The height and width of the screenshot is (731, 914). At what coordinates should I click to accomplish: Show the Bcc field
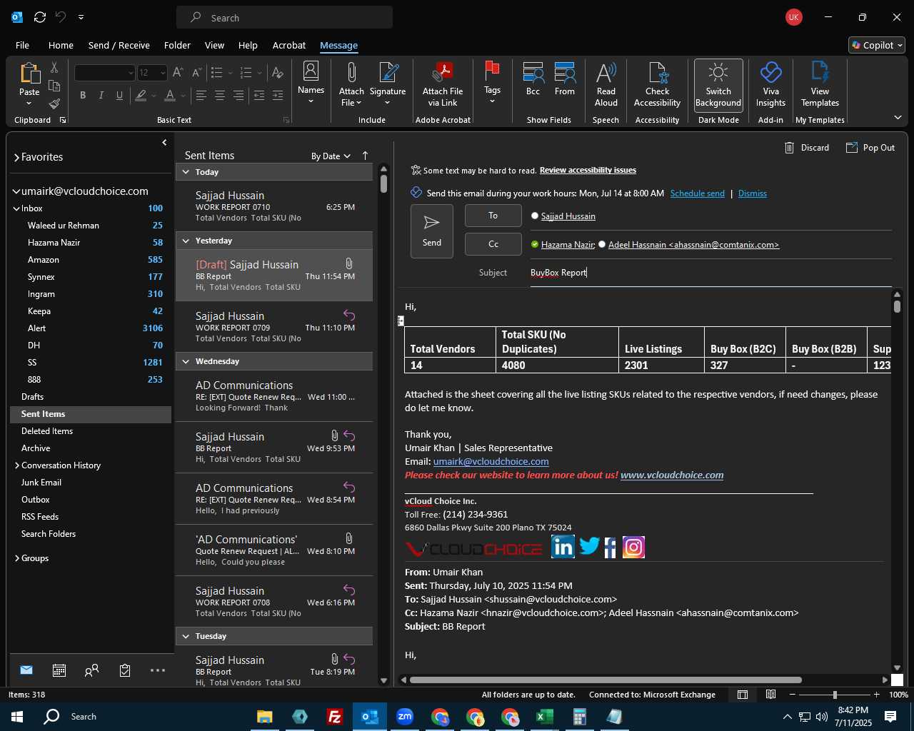(533, 79)
